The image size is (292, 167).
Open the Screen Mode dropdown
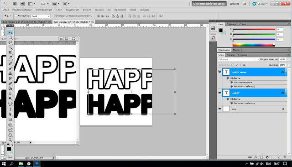[66, 4]
